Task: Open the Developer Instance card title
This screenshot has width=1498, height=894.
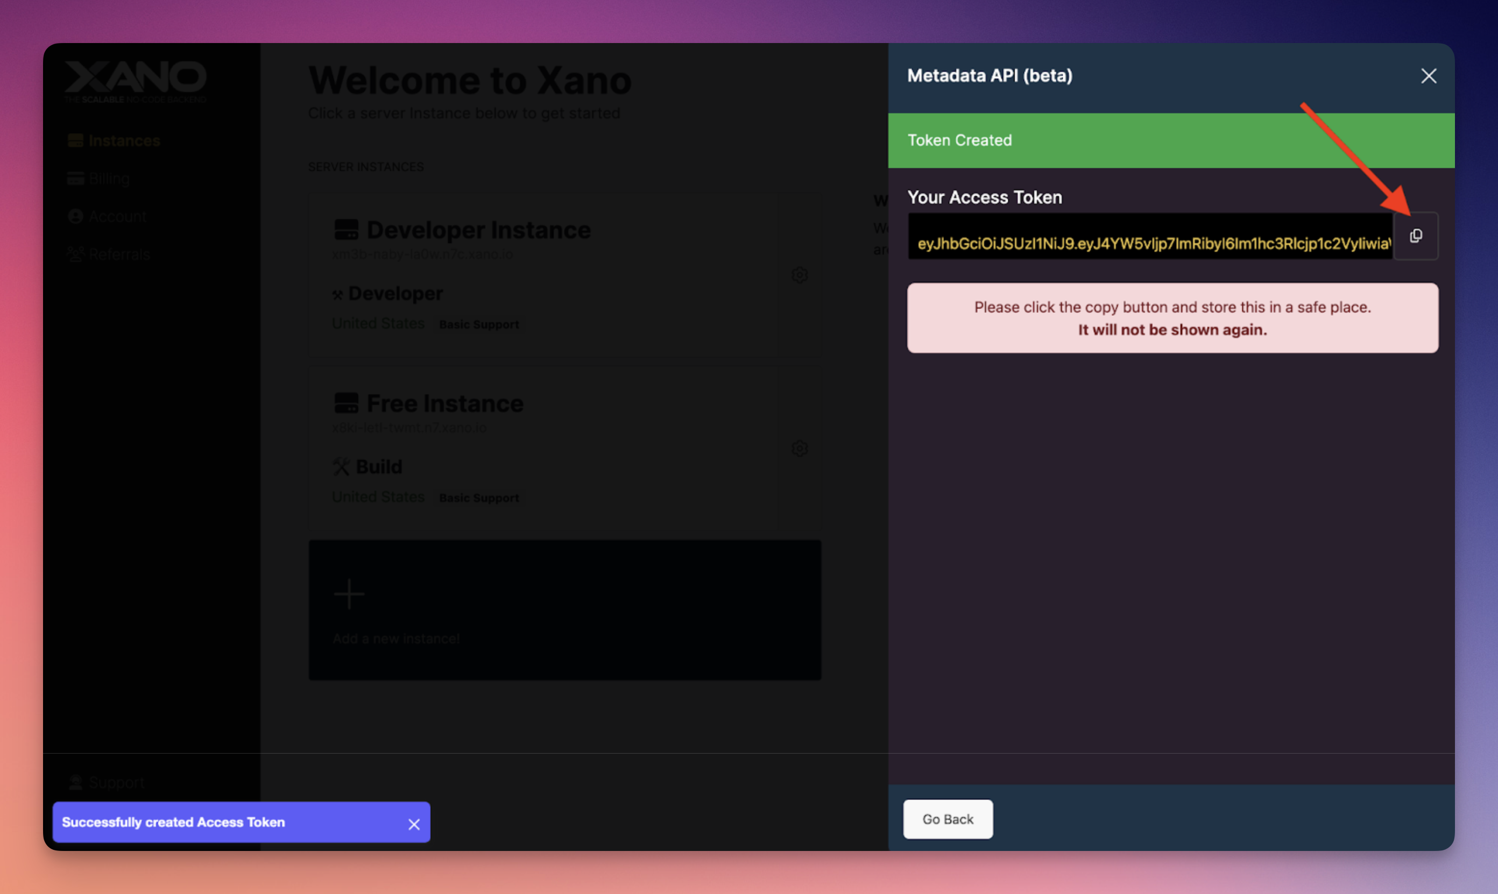Action: point(478,230)
